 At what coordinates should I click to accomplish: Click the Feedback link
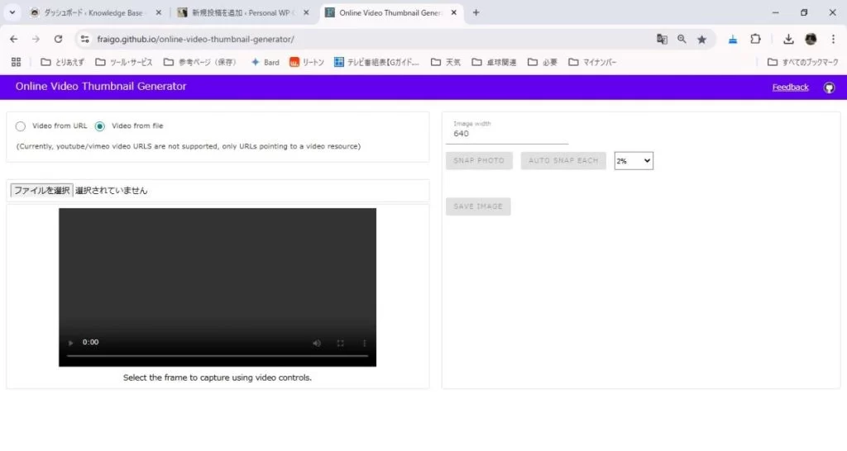790,88
